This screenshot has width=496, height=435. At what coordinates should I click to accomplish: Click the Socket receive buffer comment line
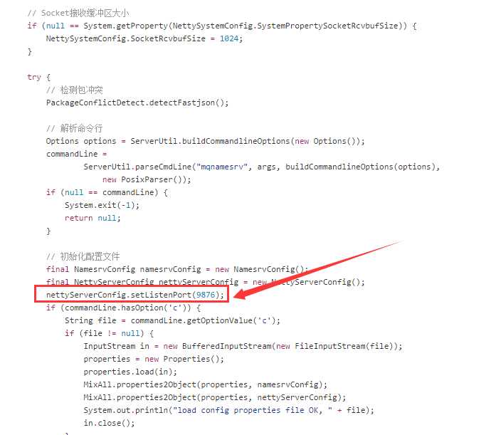tap(78, 13)
